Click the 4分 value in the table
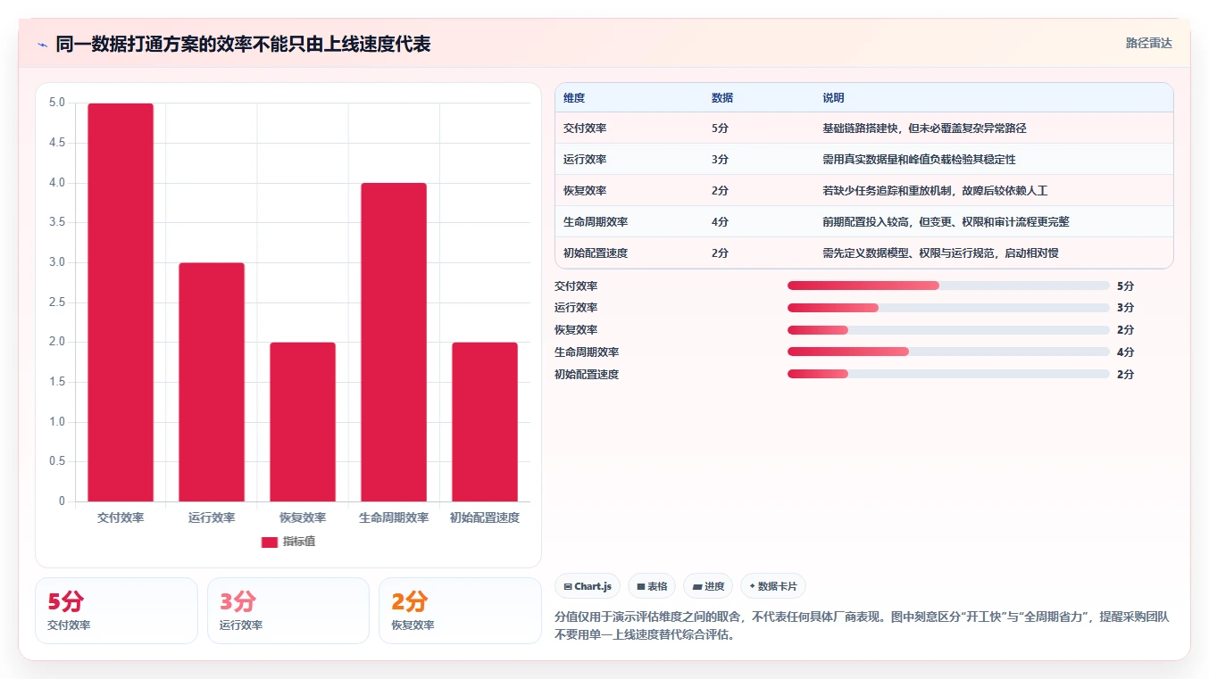This screenshot has height=679, width=1209. click(721, 222)
